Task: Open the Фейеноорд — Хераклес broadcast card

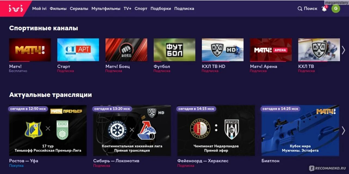Action: pyautogui.click(x=216, y=130)
